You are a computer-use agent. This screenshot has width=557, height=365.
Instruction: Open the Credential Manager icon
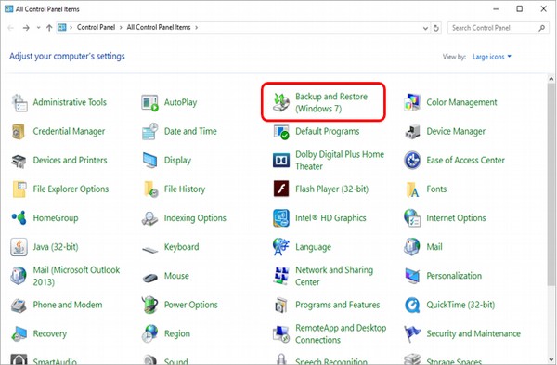19,131
